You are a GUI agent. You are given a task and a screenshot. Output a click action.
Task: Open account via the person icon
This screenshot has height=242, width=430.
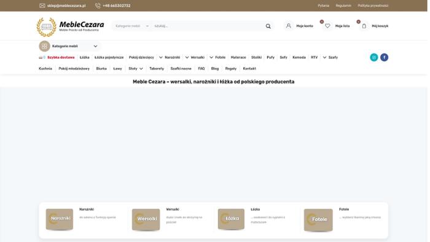pos(288,26)
